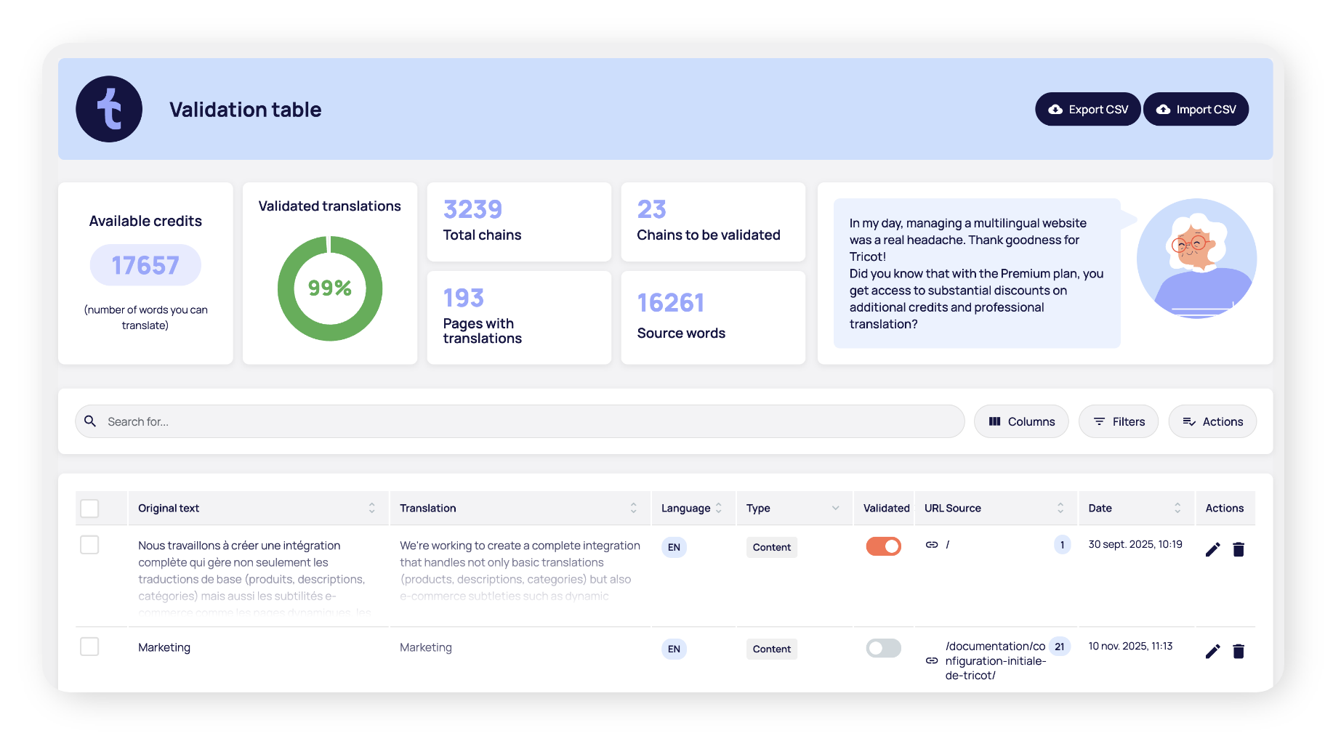Click the Export CSV button

1087,109
